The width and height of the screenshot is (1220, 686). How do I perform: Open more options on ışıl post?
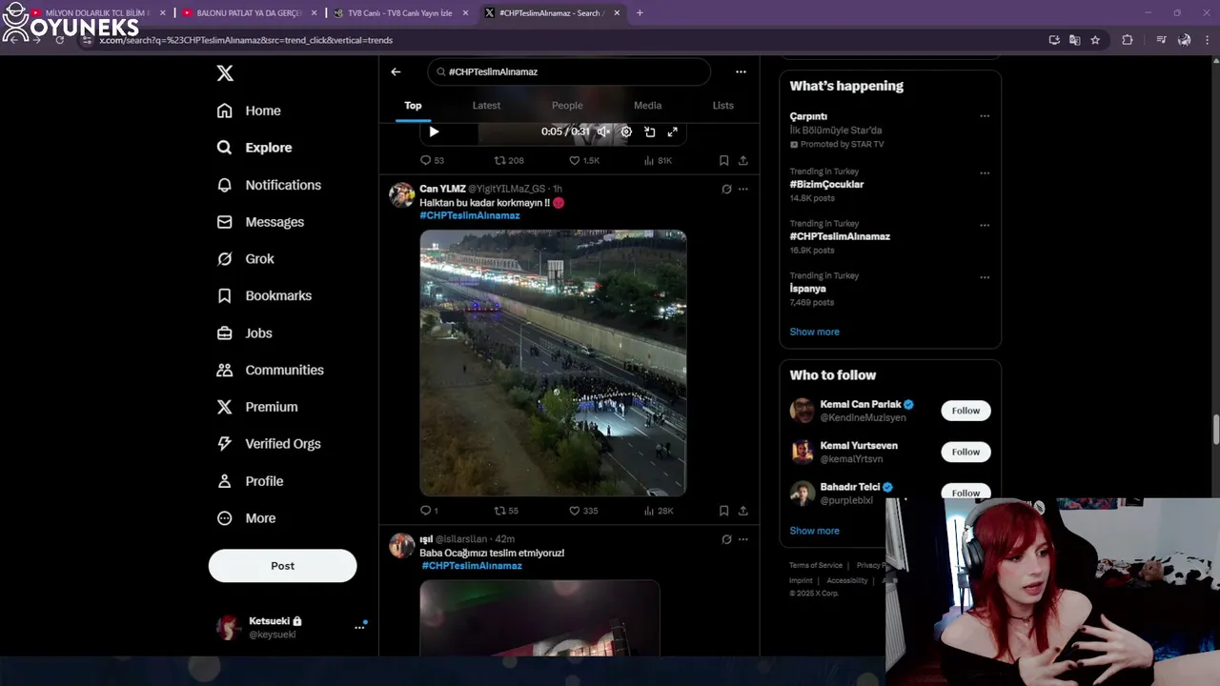tap(742, 539)
